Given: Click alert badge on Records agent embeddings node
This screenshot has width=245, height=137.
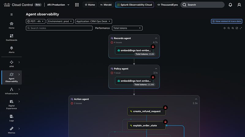Looking at the screenshot, I should (x=153, y=47).
